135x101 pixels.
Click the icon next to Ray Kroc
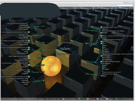point(44,81)
